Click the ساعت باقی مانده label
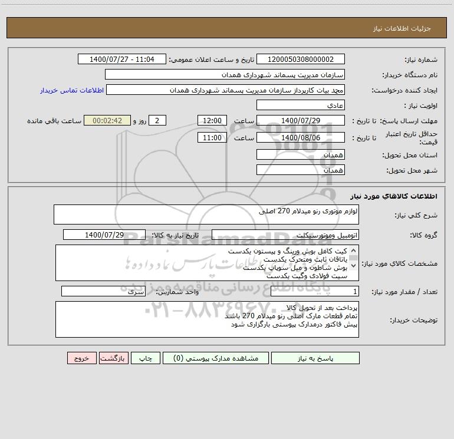454x439 pixels. pos(54,121)
